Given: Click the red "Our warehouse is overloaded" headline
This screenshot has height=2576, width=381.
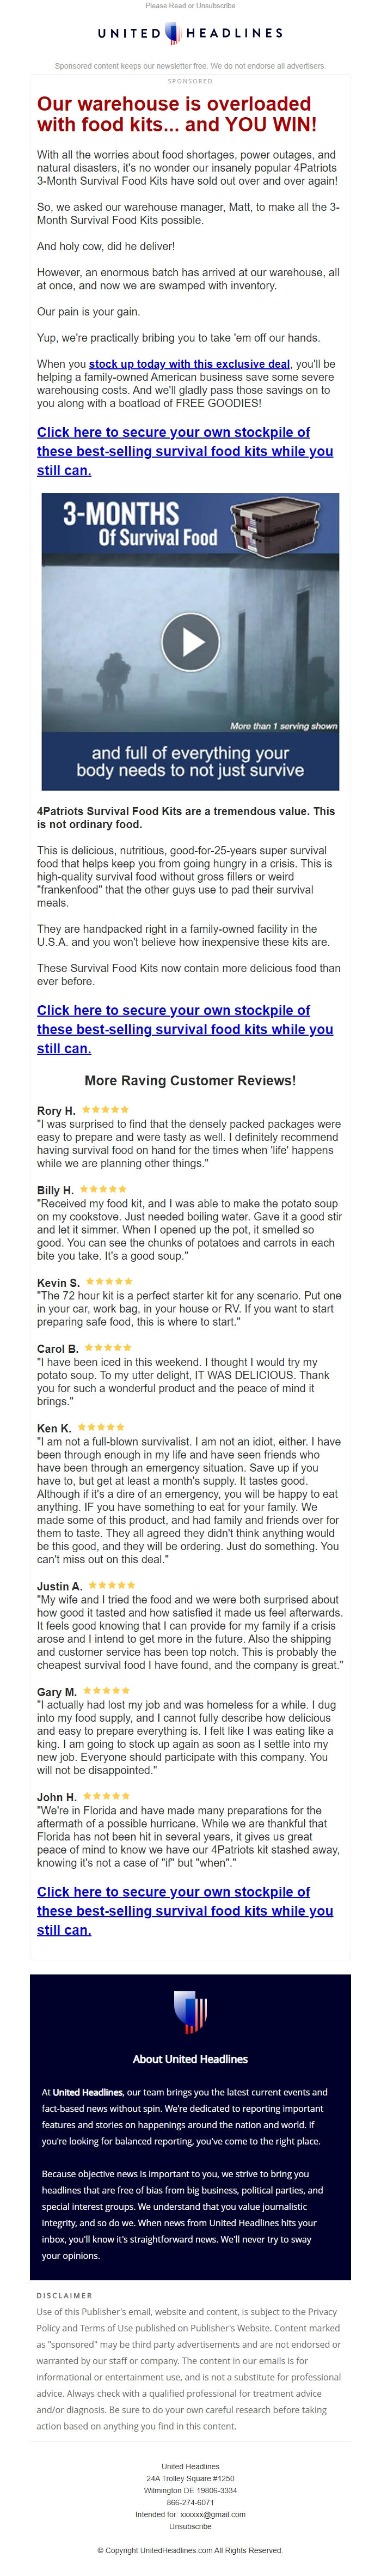Looking at the screenshot, I should click(176, 114).
